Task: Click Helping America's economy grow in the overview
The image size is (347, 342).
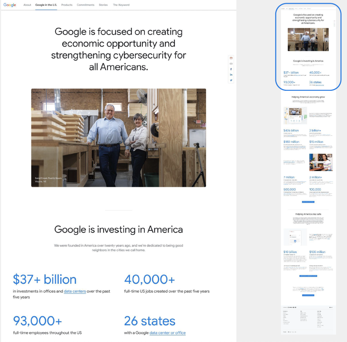Action: [308, 97]
